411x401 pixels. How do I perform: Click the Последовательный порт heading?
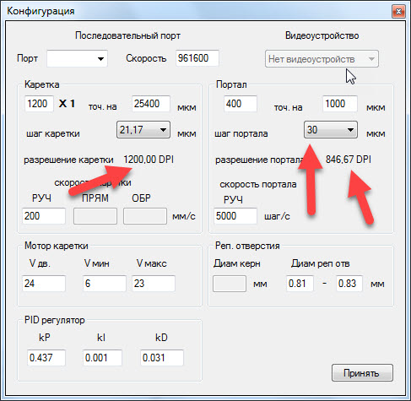[x=127, y=35]
